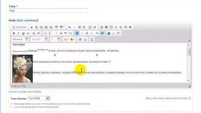The width and height of the screenshot is (201, 113).
Task: Toggle the Show Blocks icon
Action: 85,39
